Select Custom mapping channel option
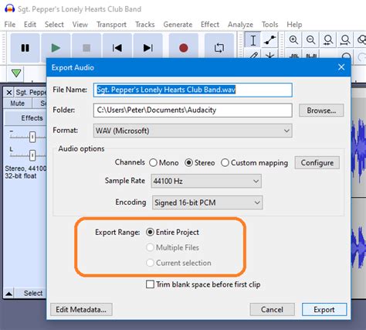The image size is (366, 330). [254, 162]
